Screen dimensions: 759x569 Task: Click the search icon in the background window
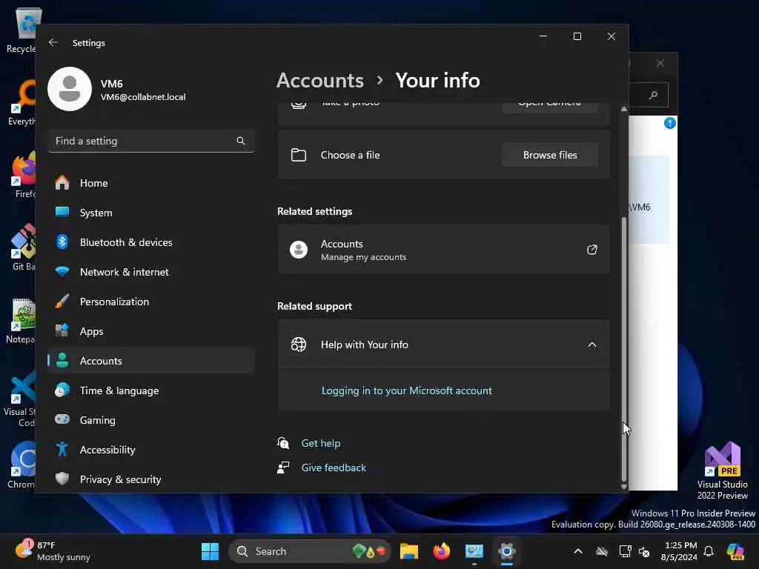(654, 95)
